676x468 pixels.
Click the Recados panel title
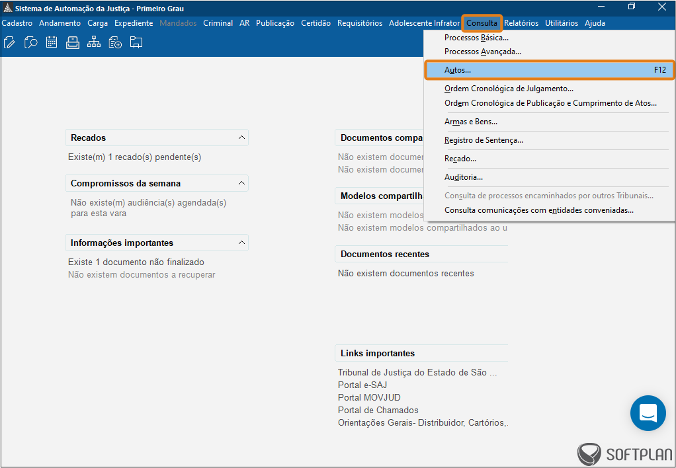(x=89, y=137)
